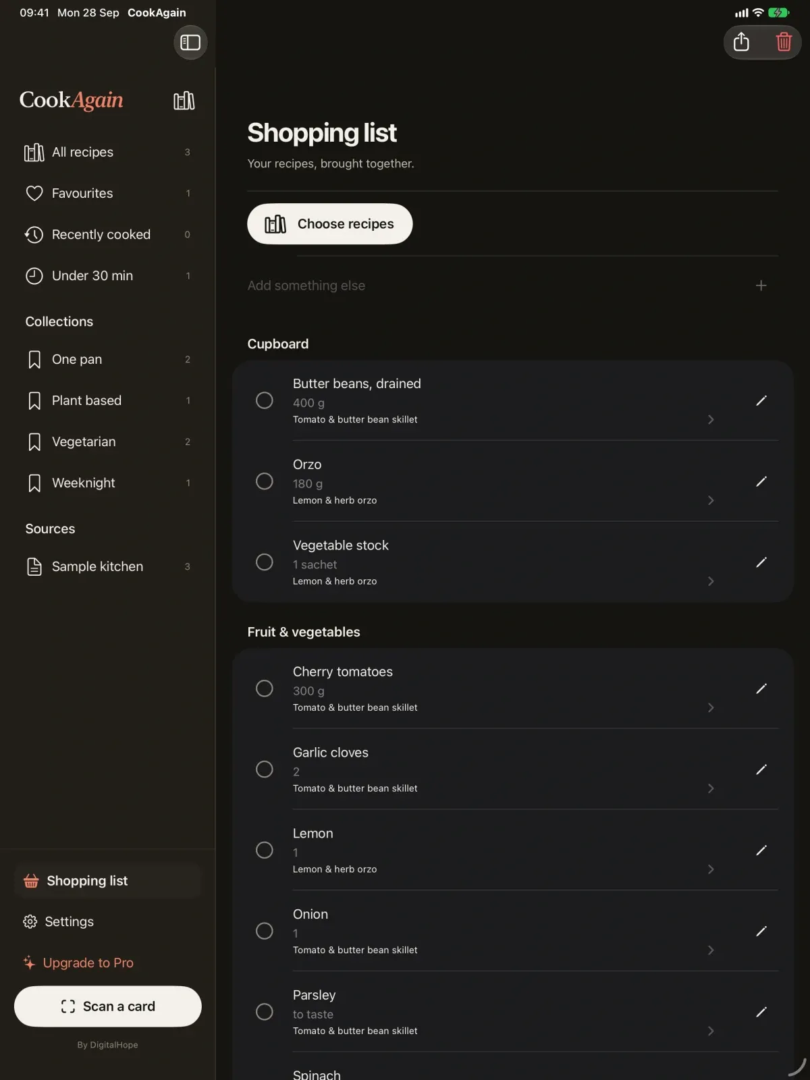Open Onion recipe source chevron
Image resolution: width=810 pixels, height=1080 pixels.
pos(711,950)
